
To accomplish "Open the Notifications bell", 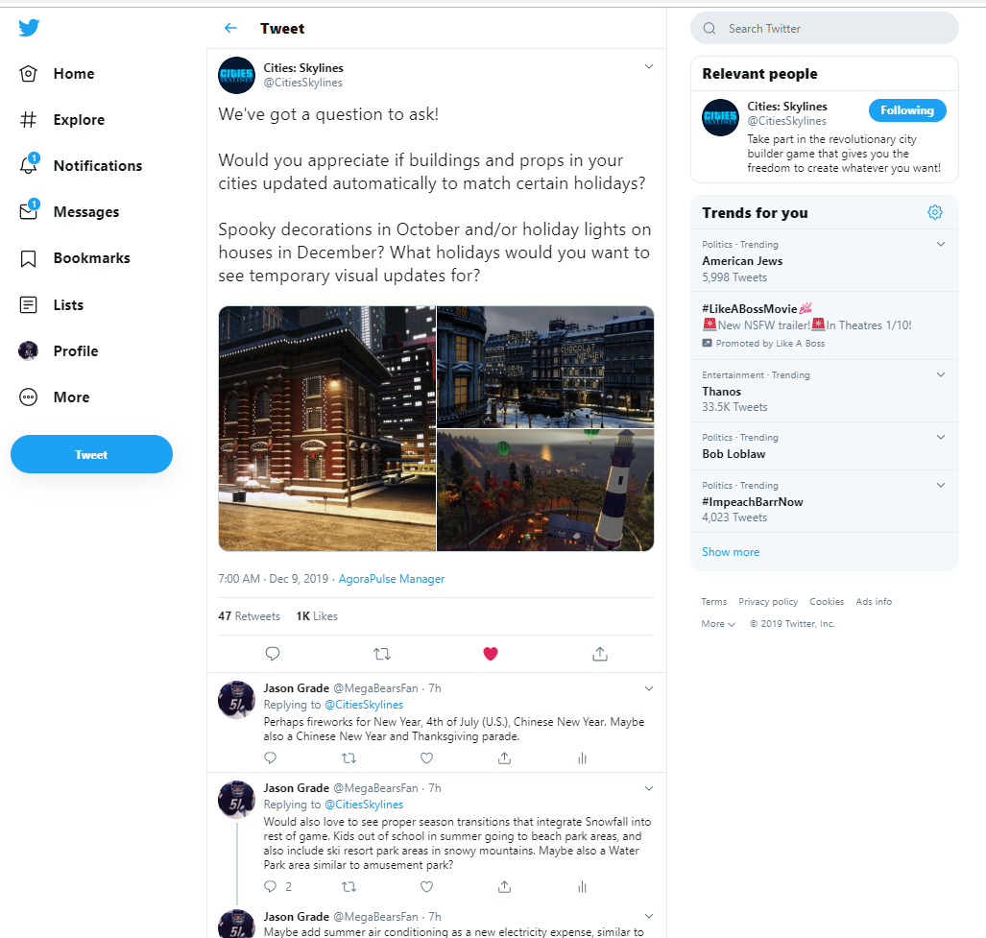I will pyautogui.click(x=29, y=165).
